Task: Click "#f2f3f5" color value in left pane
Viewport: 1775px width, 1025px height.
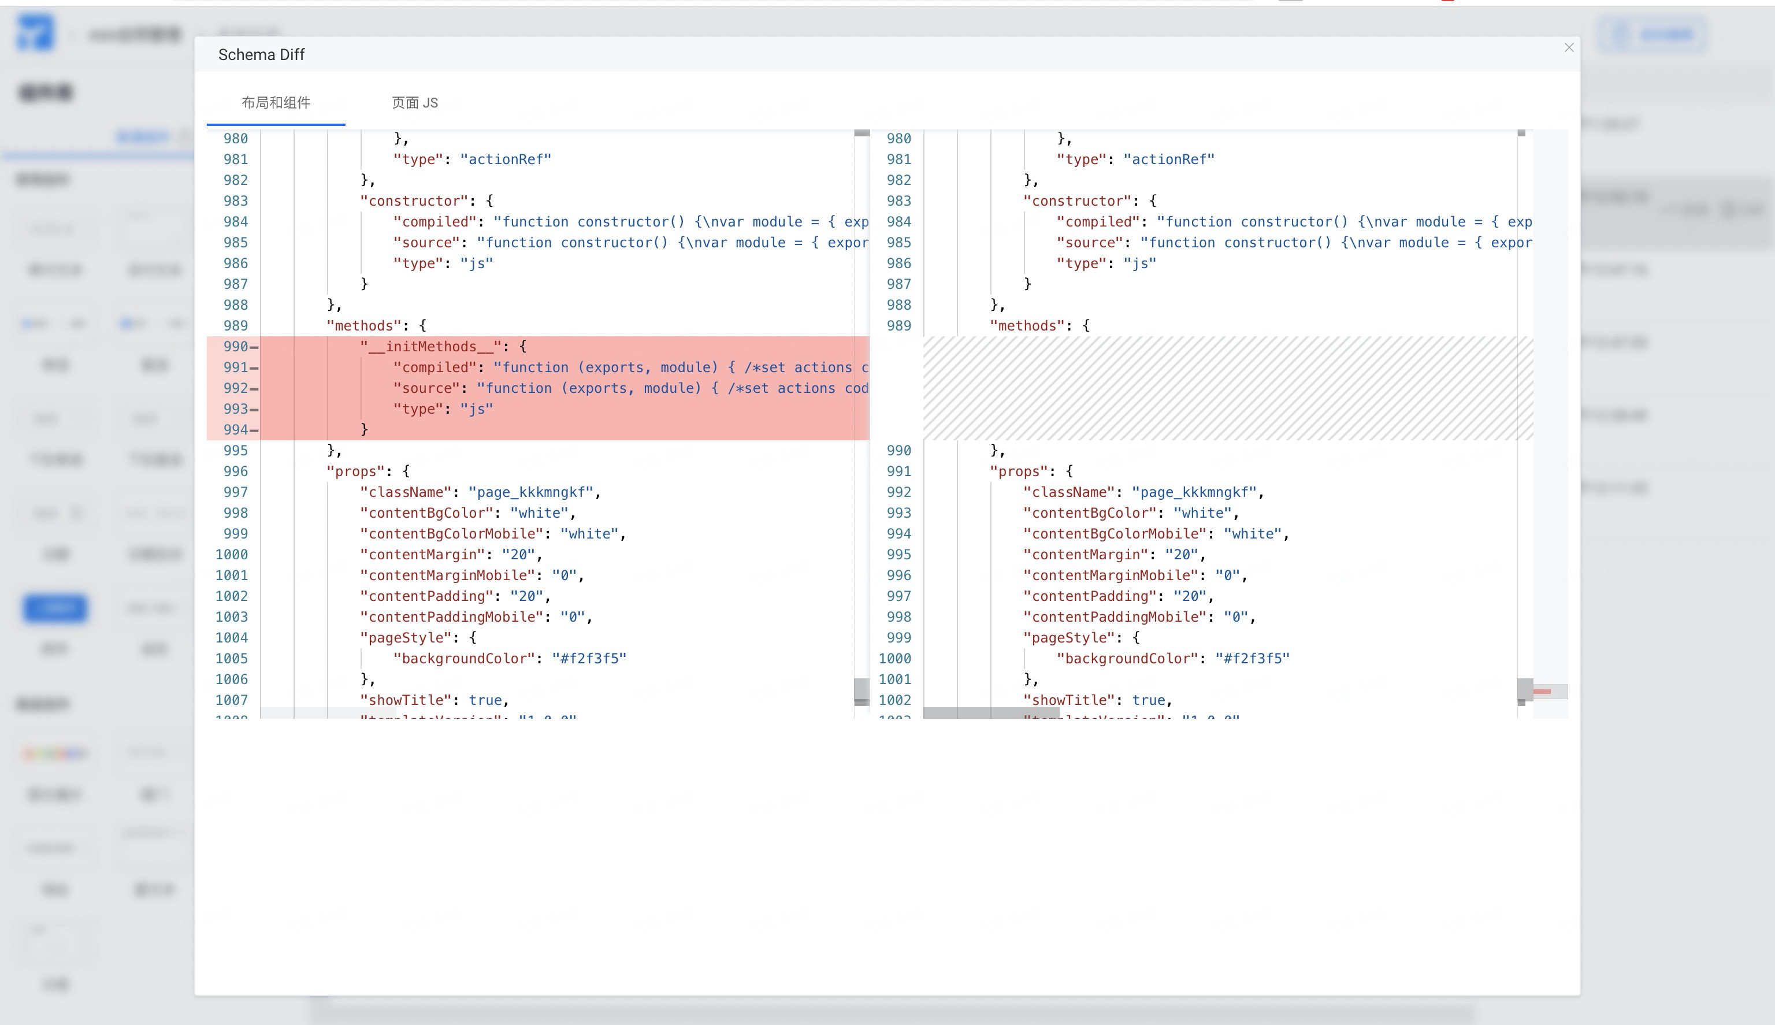Action: click(x=589, y=658)
